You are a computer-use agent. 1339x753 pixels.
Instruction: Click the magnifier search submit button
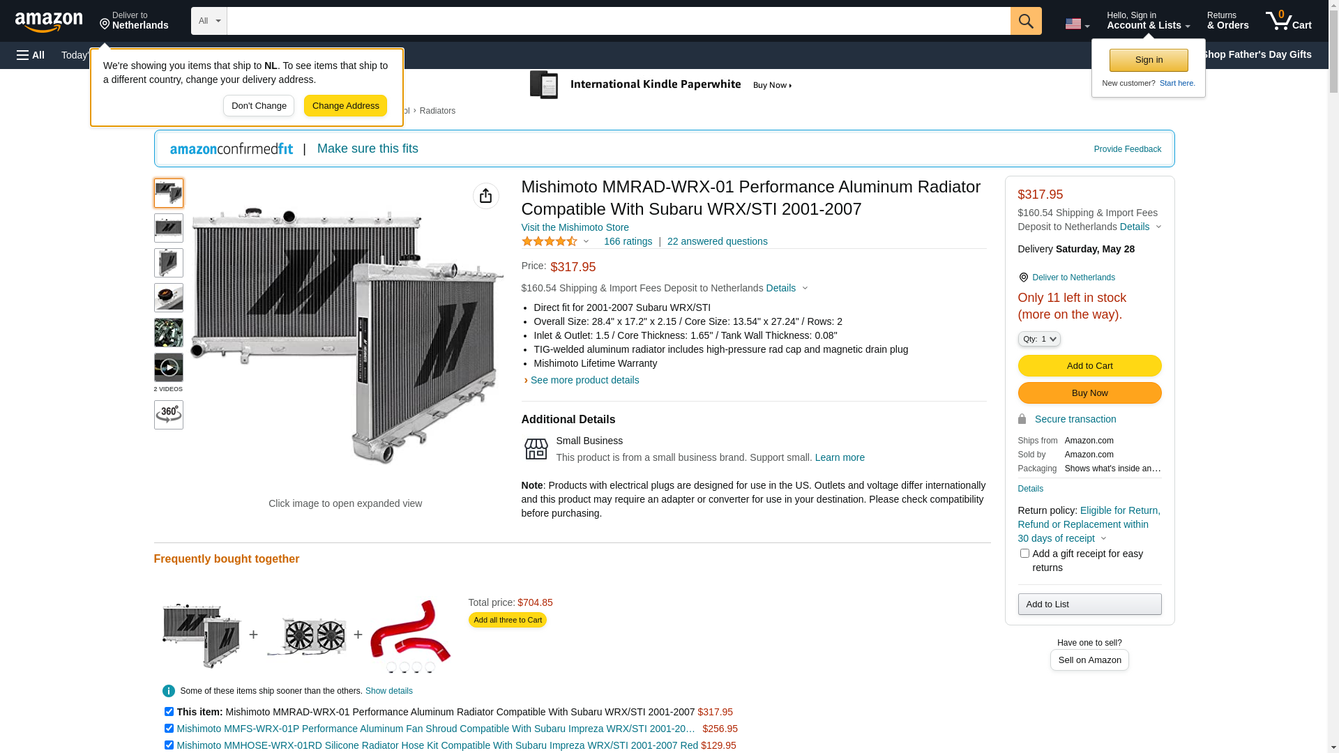click(1025, 21)
